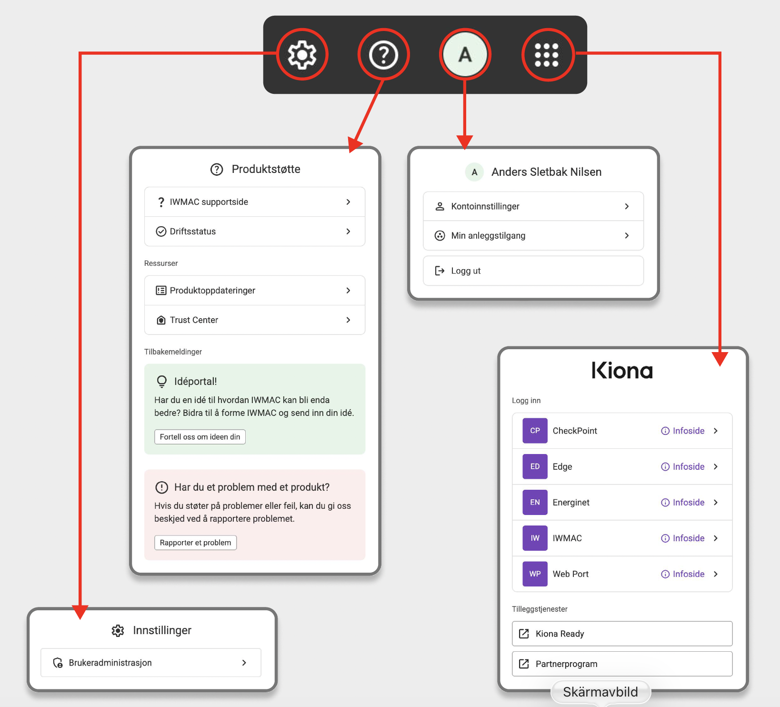Click the IWMAC Infoside info icon
780x707 pixels.
click(x=665, y=538)
